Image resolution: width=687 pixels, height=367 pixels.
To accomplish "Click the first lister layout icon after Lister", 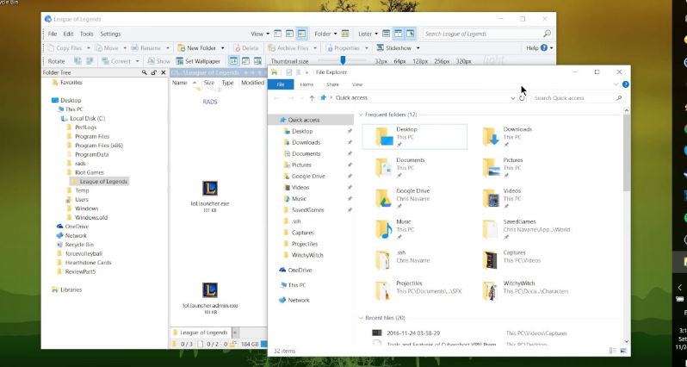I will tap(386, 34).
